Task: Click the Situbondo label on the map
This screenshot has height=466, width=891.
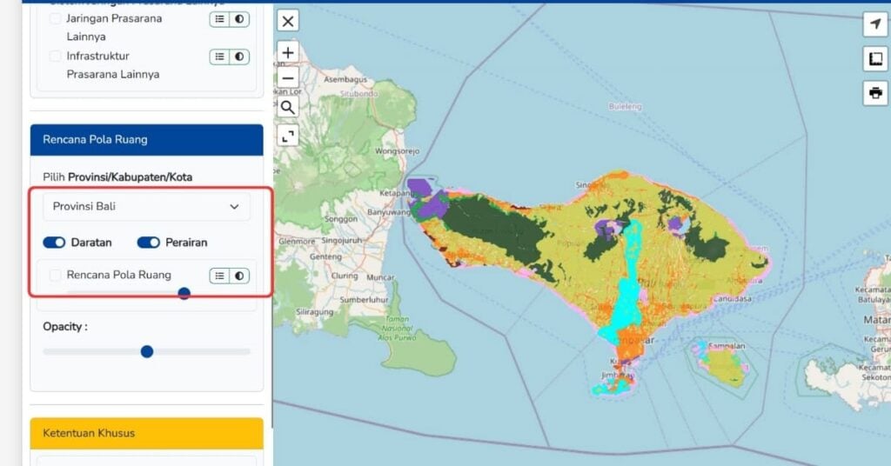Action: (x=358, y=93)
